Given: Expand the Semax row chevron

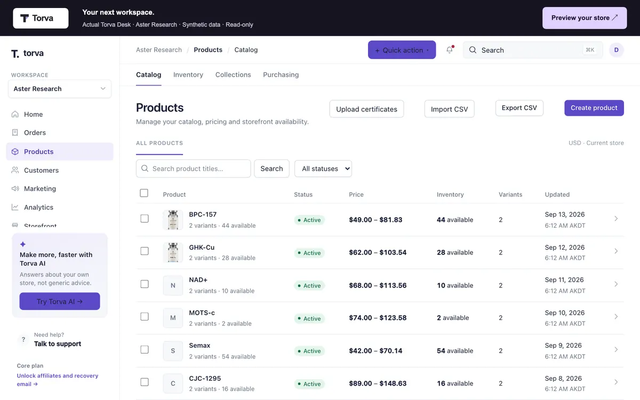Looking at the screenshot, I should (616, 350).
